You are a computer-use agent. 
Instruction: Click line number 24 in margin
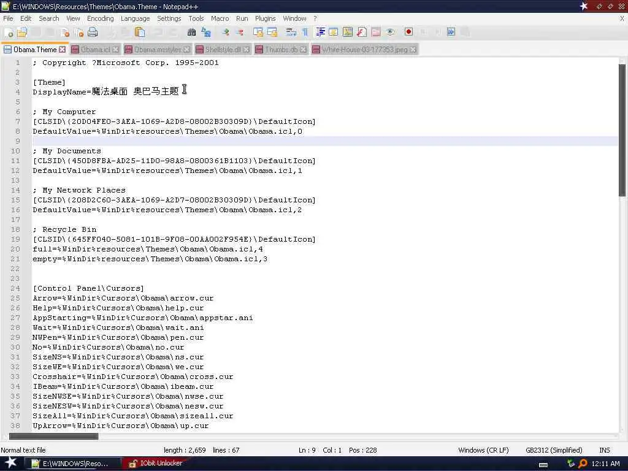(15, 288)
